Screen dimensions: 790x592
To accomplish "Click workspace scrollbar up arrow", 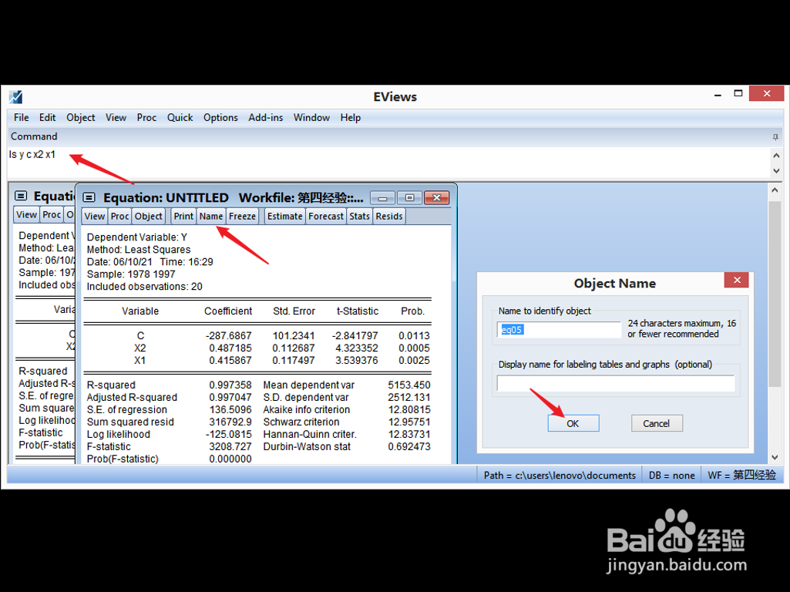I will (775, 190).
